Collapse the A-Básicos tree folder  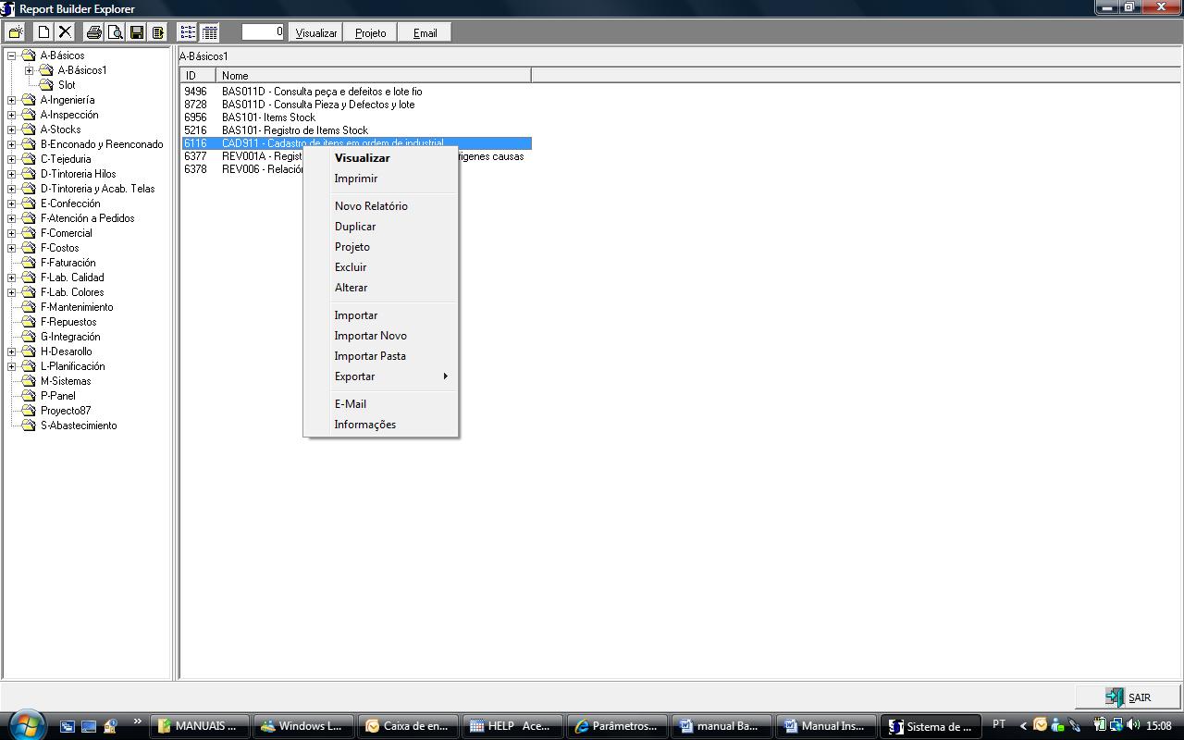click(12, 55)
